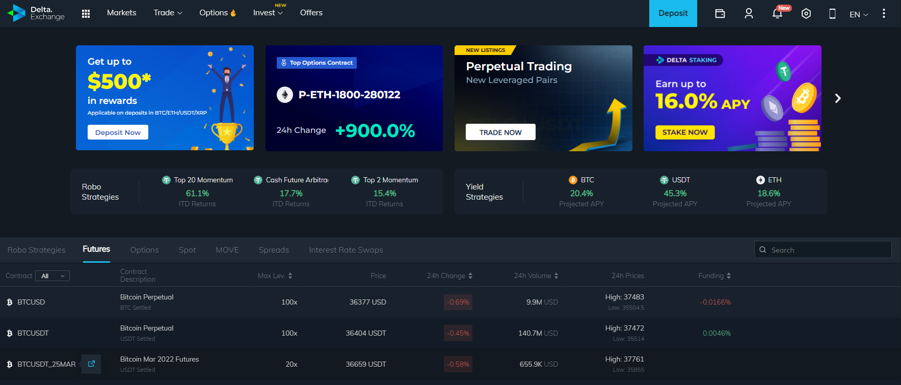This screenshot has width=901, height=385.
Task: Open the Contract All filter dropdown
Action: 52,276
